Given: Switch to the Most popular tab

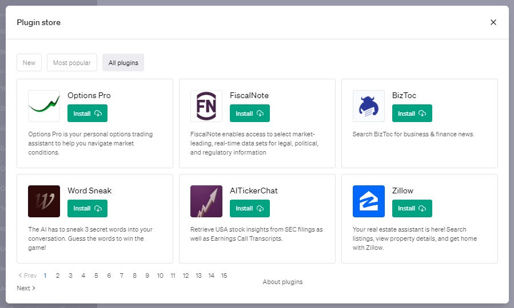Looking at the screenshot, I should 72,62.
